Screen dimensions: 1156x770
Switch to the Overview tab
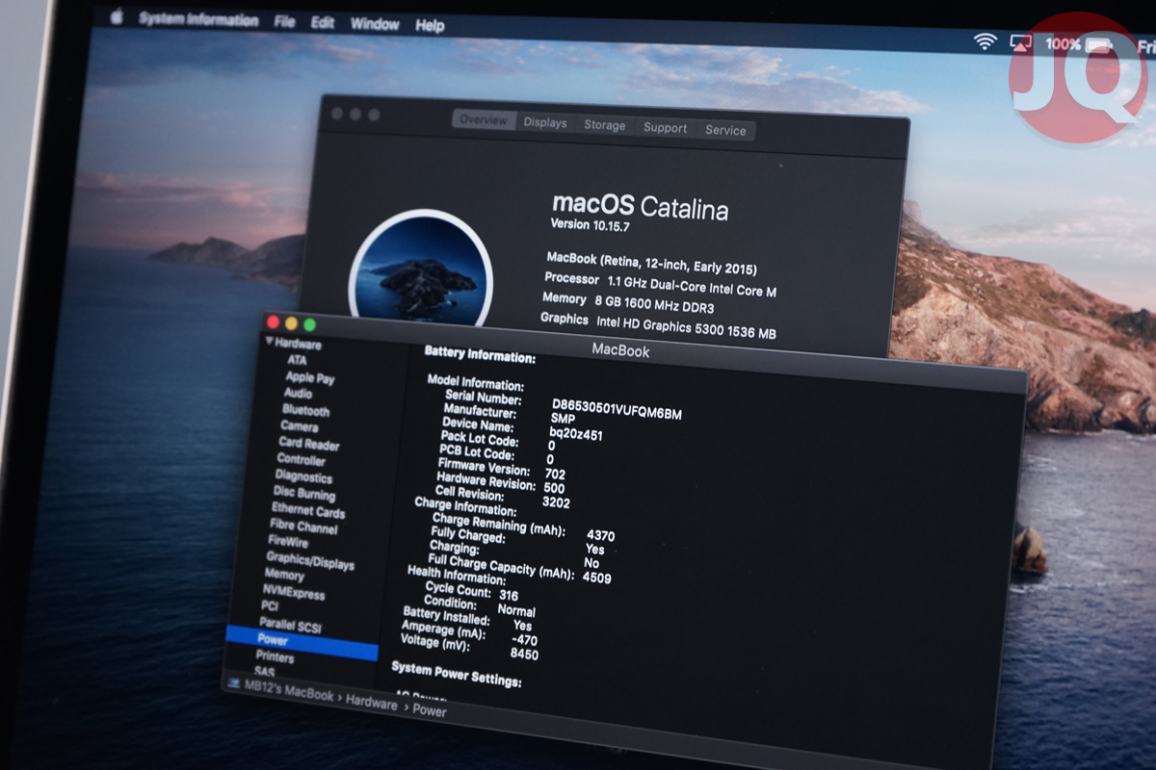[x=484, y=120]
